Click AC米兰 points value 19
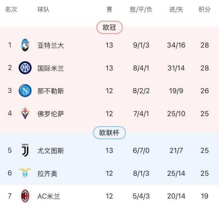The width and height of the screenshot is (219, 209). [204, 196]
